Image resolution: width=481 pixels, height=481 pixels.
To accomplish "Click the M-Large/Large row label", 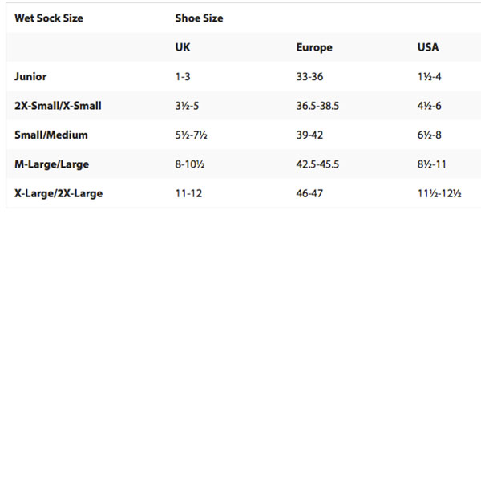I will point(51,164).
